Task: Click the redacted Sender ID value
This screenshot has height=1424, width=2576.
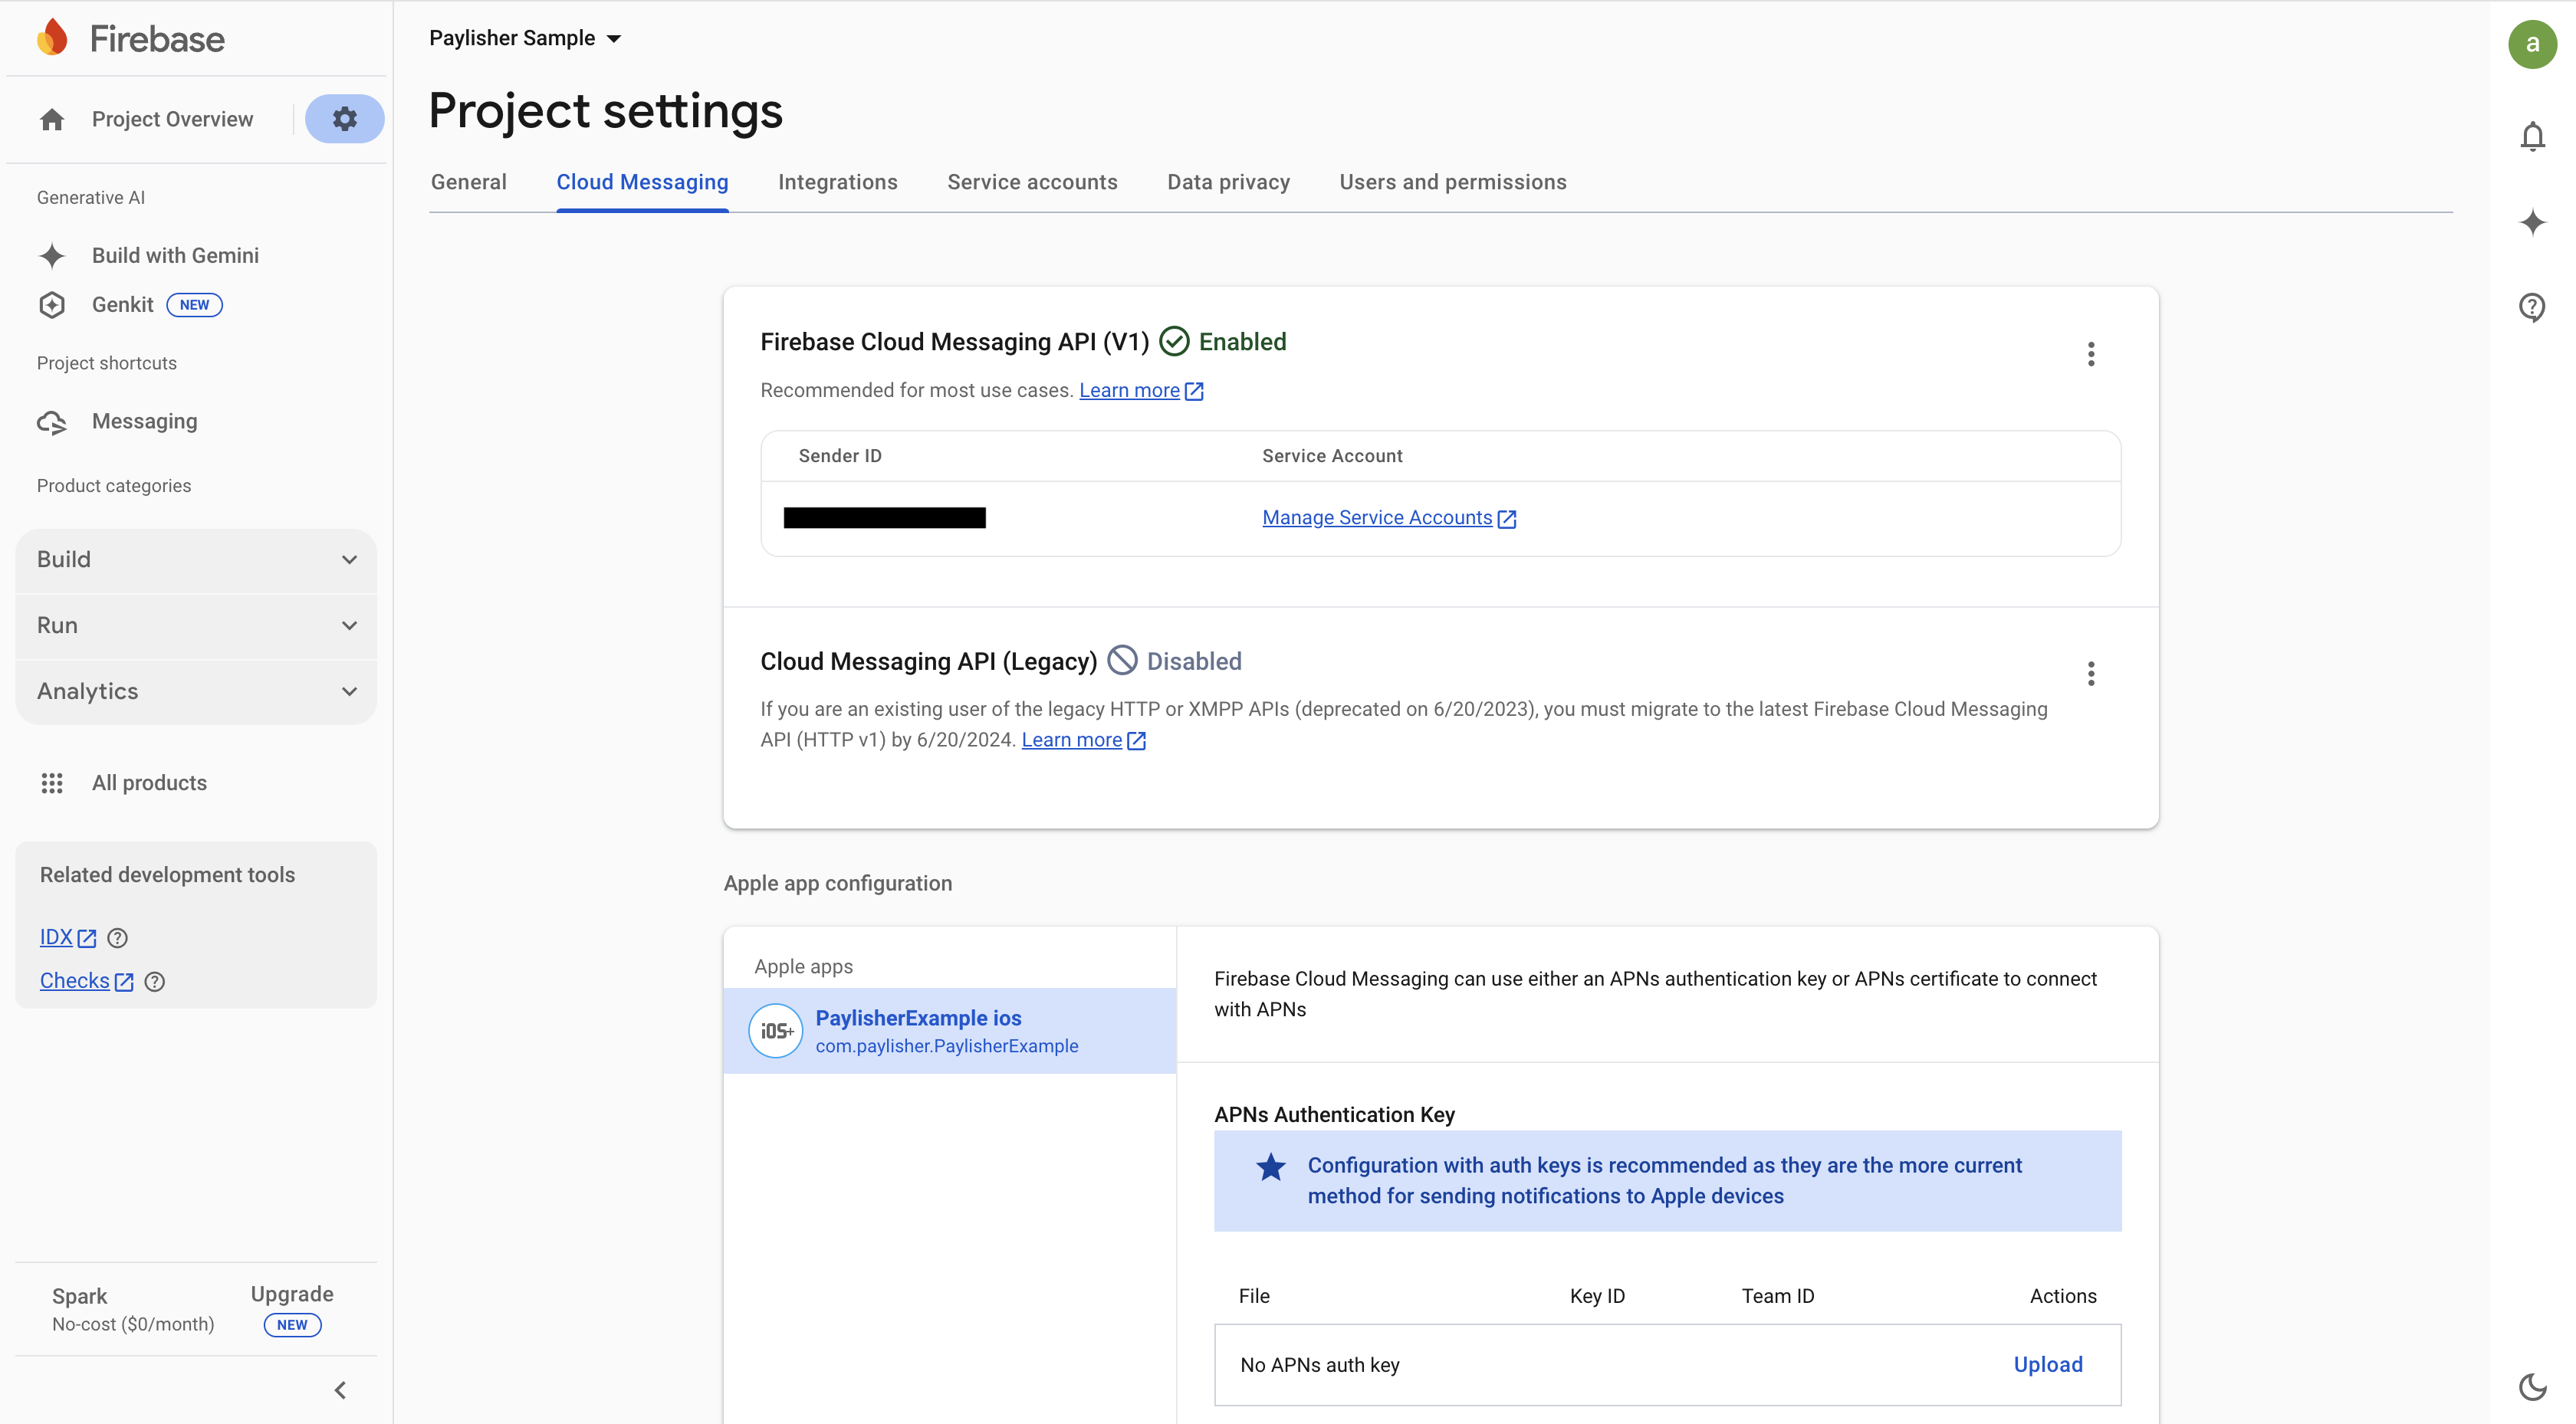Action: point(884,518)
